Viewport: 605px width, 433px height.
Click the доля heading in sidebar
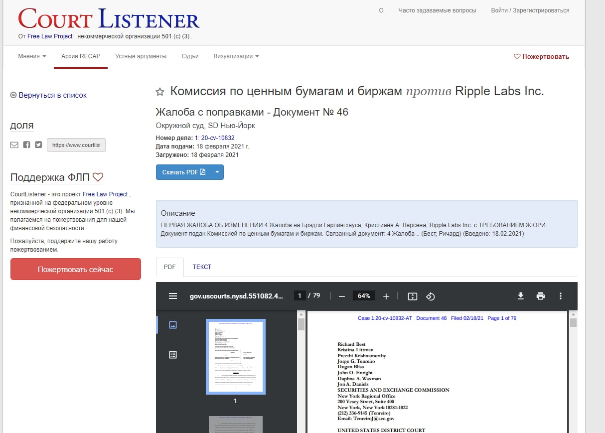(22, 126)
